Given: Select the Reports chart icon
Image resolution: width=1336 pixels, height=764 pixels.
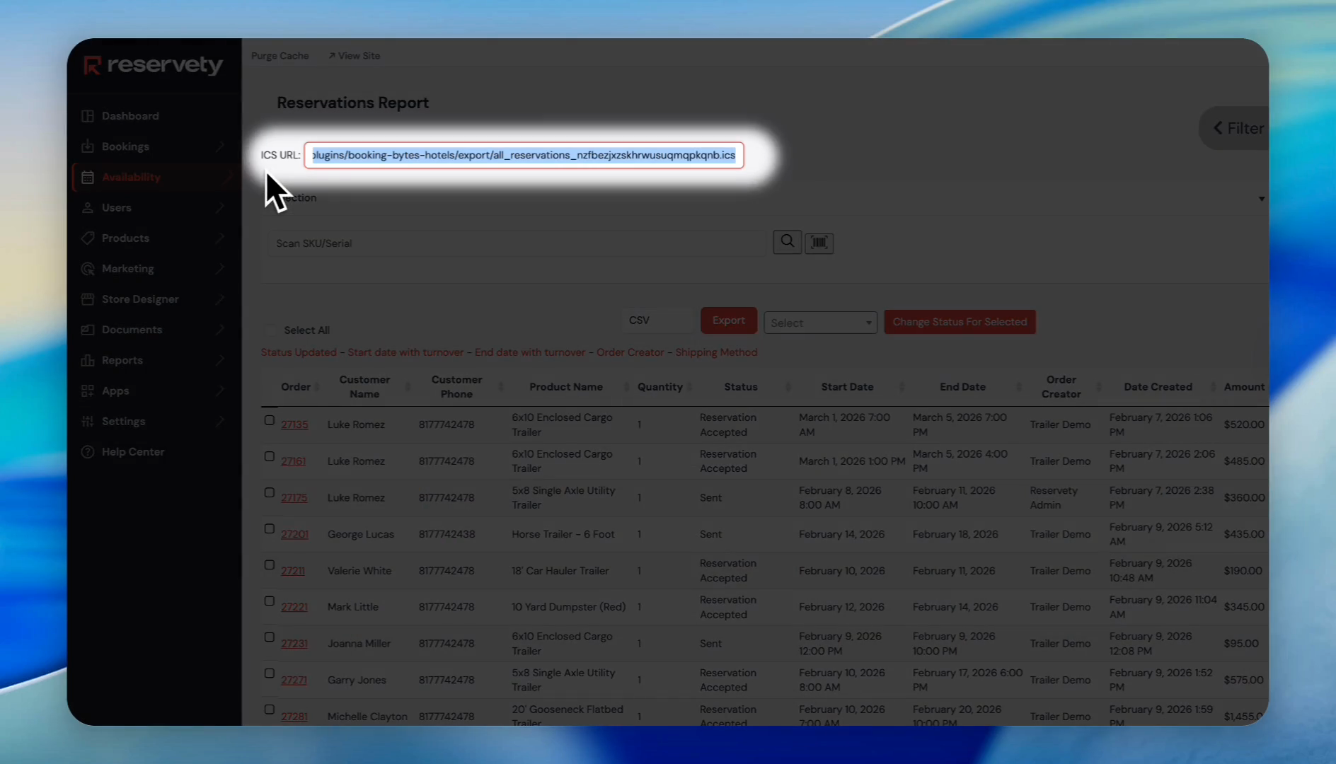Looking at the screenshot, I should (x=88, y=360).
